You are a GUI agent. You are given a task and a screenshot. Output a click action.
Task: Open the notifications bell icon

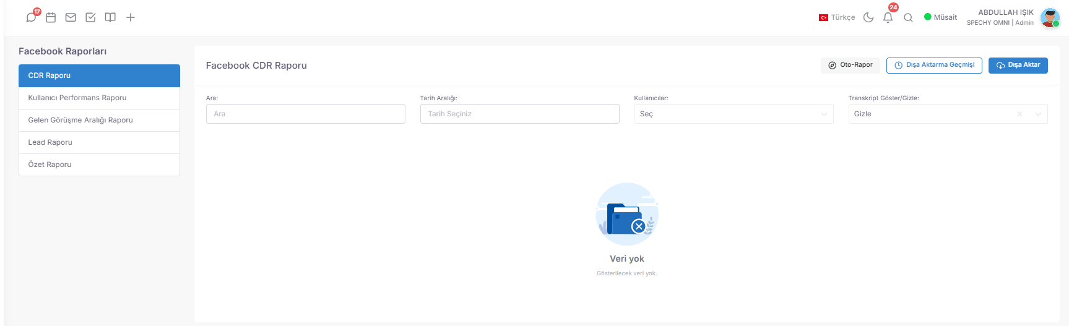point(888,17)
